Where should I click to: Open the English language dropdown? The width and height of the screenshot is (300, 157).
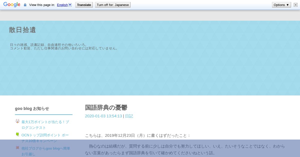[x=64, y=5]
